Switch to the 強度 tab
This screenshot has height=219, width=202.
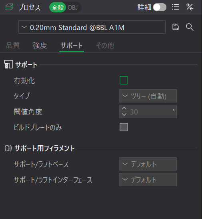[40, 46]
